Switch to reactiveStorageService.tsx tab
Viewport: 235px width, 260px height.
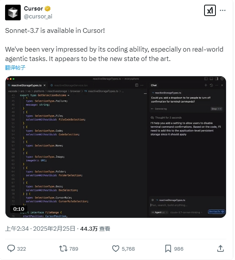(69, 85)
